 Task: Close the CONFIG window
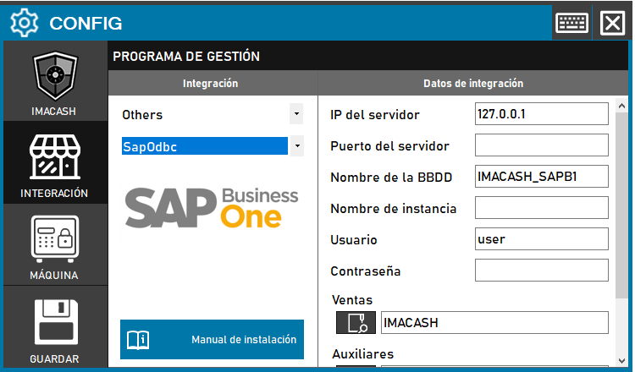[x=611, y=23]
